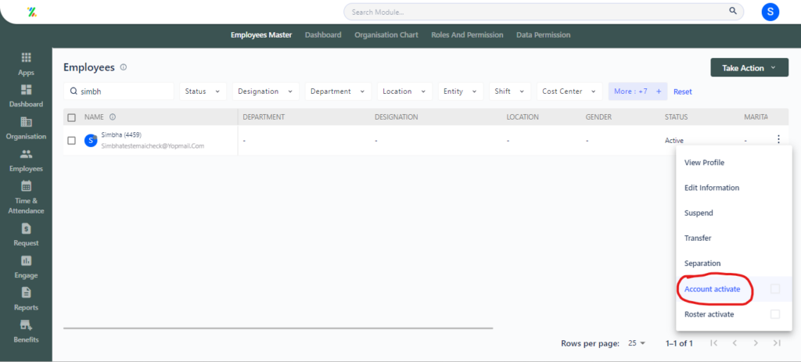Switch to Data Permission tab
The height and width of the screenshot is (362, 801).
click(x=543, y=35)
